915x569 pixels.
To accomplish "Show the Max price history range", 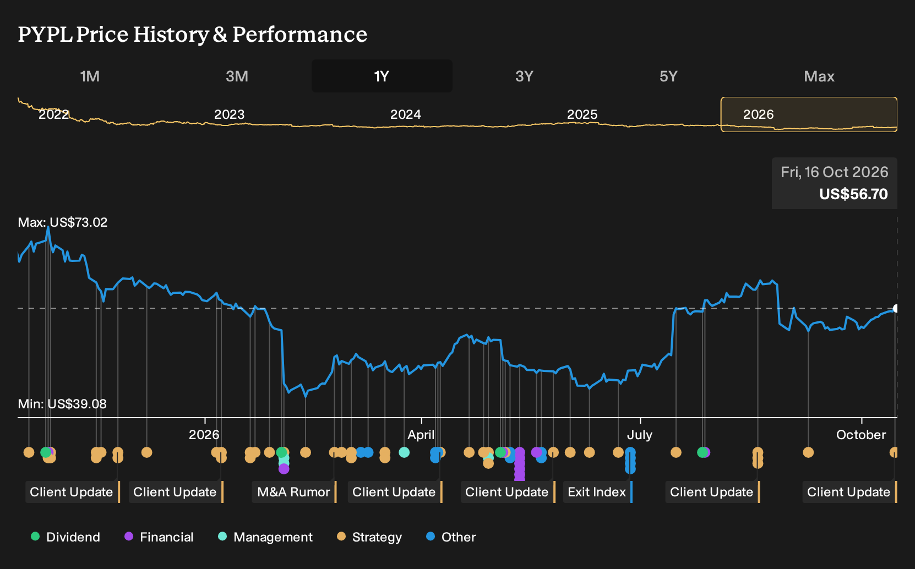I will click(819, 76).
